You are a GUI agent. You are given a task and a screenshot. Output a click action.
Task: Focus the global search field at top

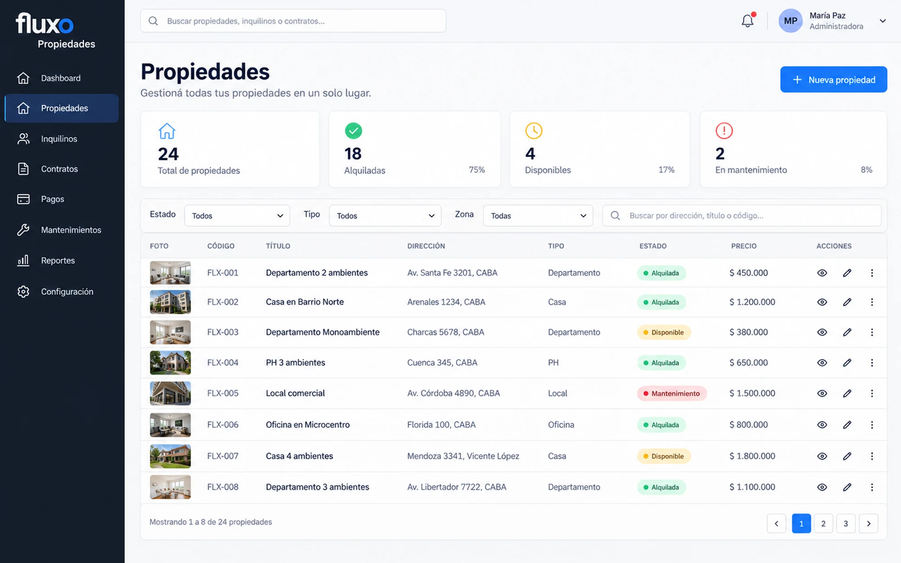click(293, 21)
